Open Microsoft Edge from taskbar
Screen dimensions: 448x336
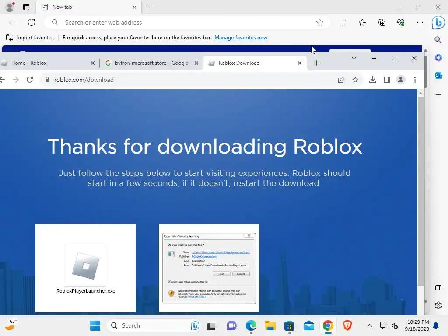(251, 325)
